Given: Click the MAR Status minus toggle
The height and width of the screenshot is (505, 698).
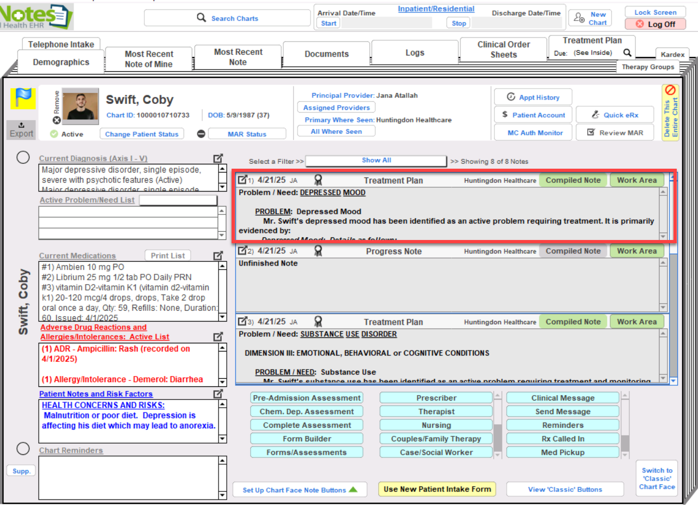Looking at the screenshot, I should [201, 134].
